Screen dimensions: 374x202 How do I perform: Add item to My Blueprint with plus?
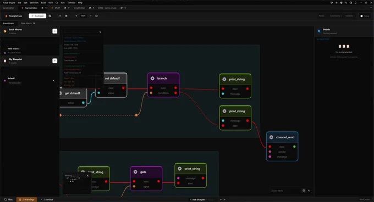(x=54, y=61)
